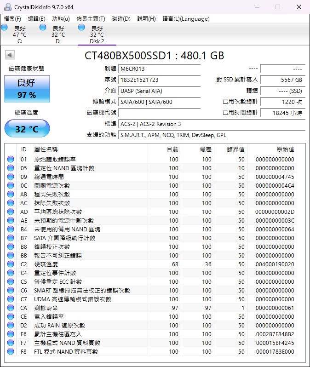Click the 屬性名稱 column header
310x367 pixels.
coord(89,149)
